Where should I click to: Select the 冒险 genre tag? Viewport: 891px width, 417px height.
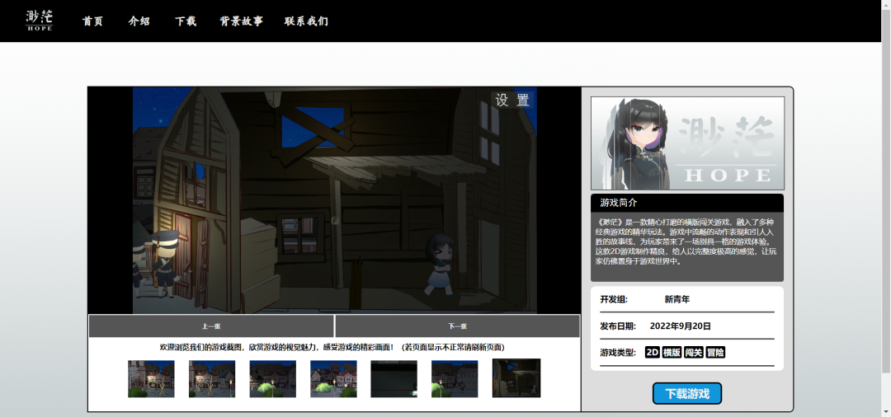(x=715, y=352)
